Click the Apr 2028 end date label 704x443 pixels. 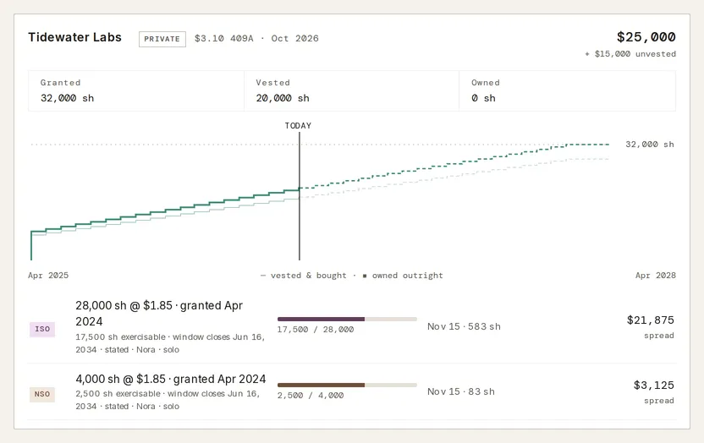click(x=656, y=276)
